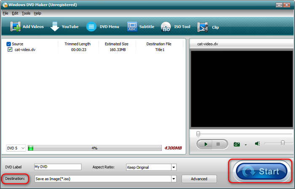Image resolution: width=295 pixels, height=189 pixels.
Task: Click the Trimmed Length column header
Action: click(x=78, y=44)
